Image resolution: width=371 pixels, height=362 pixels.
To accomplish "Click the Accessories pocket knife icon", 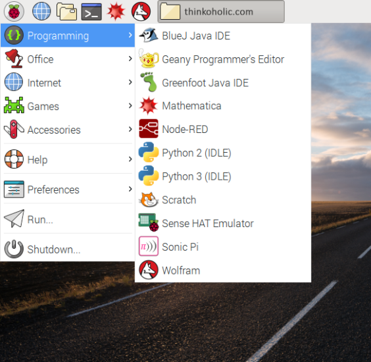I will pos(14,129).
